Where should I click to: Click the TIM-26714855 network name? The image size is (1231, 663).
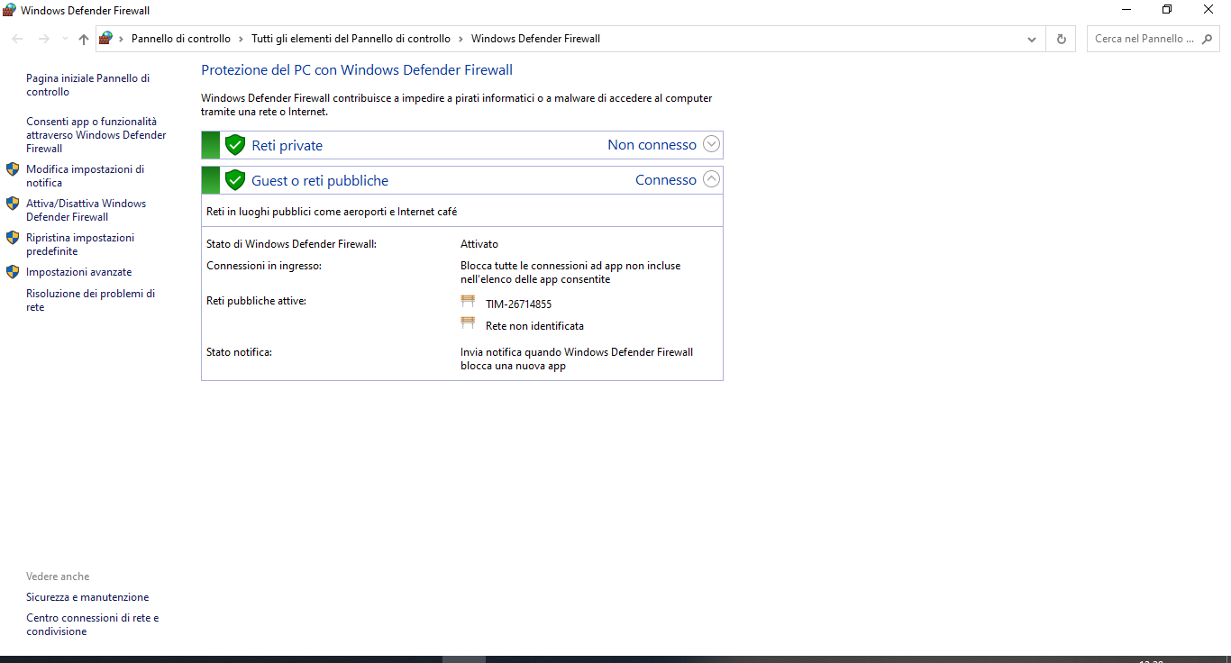click(x=518, y=304)
